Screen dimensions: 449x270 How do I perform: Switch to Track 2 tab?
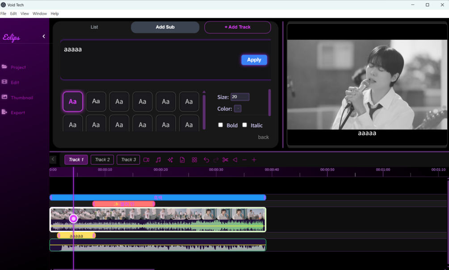click(102, 160)
